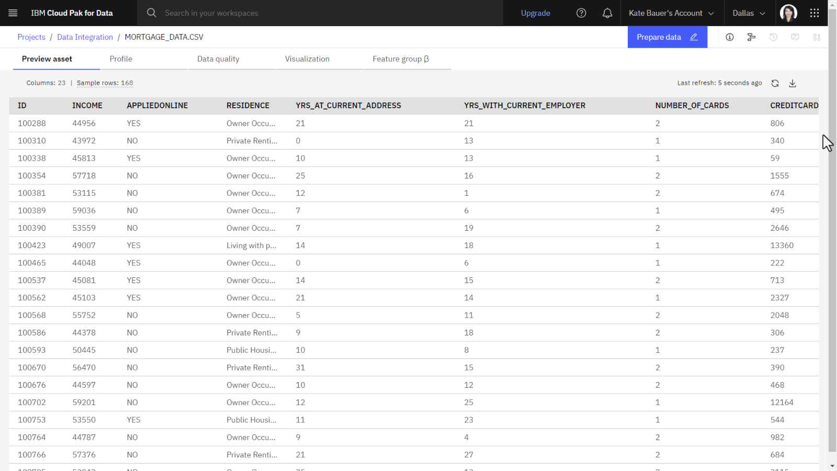Viewport: 837px width, 471px height.
Task: Click ID cell 100381
Action: [x=32, y=193]
